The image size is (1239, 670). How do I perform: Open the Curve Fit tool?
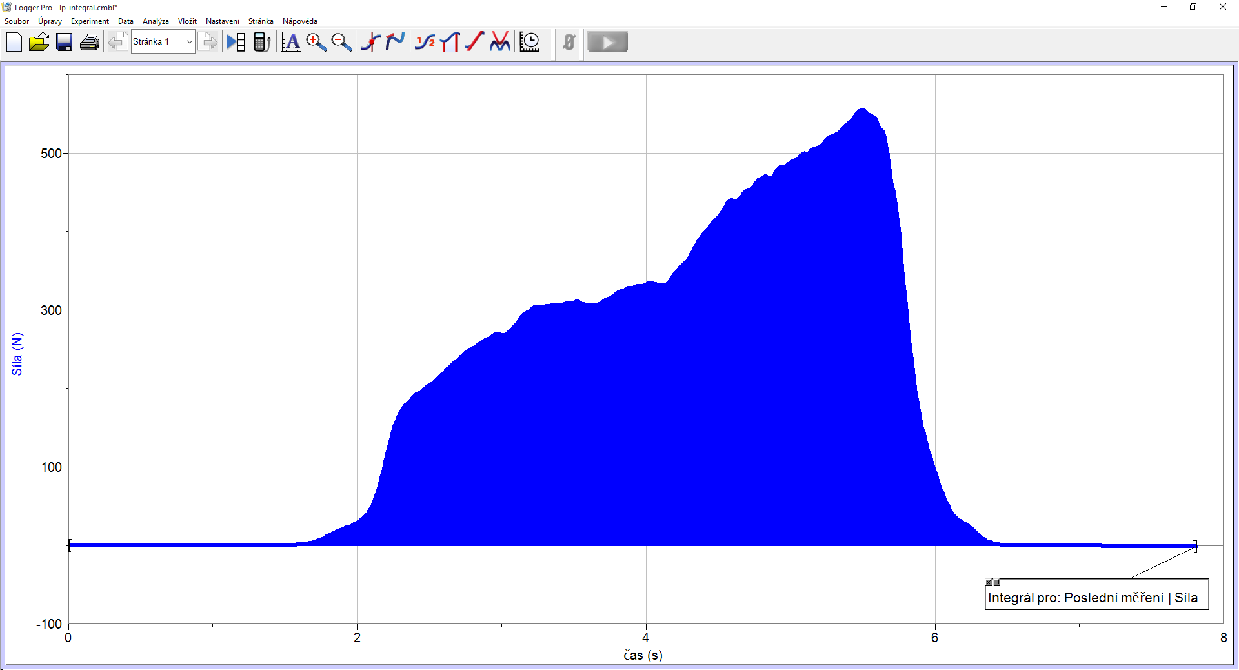click(500, 42)
